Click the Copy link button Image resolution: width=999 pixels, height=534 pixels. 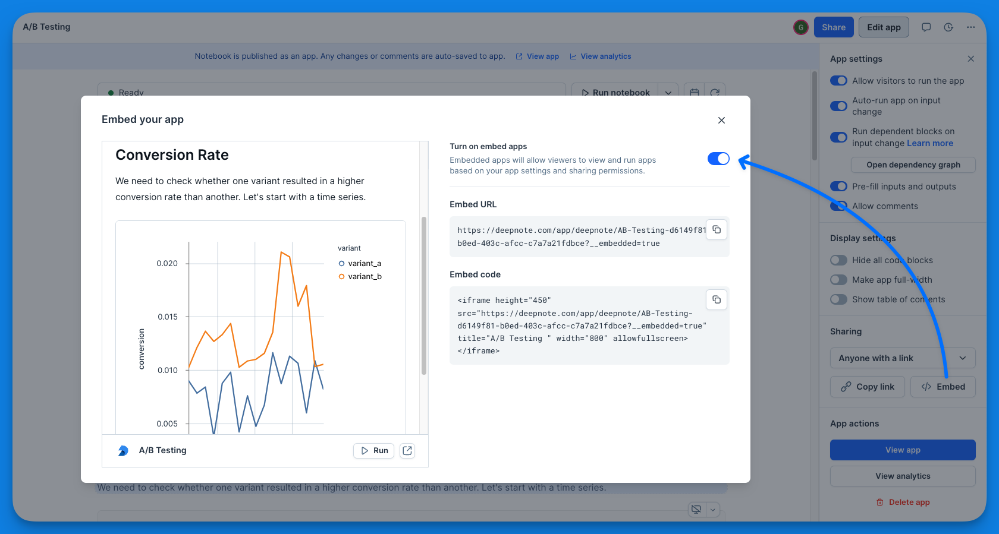click(868, 387)
